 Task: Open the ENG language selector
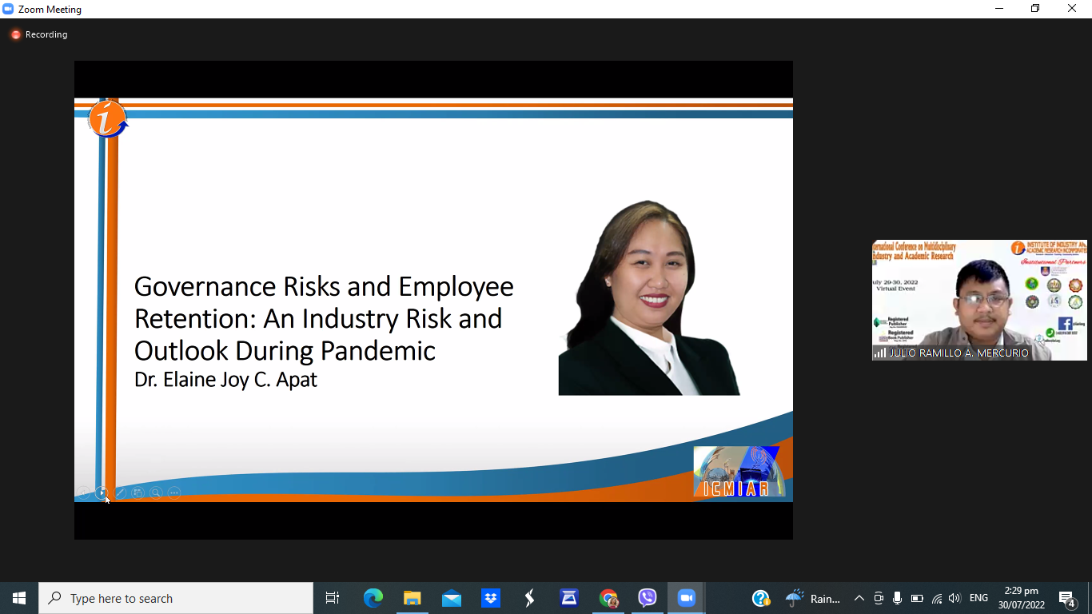tap(978, 598)
